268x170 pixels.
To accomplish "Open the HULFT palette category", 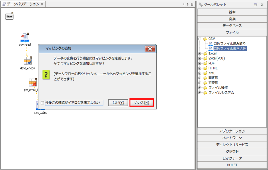I will point(232,165).
